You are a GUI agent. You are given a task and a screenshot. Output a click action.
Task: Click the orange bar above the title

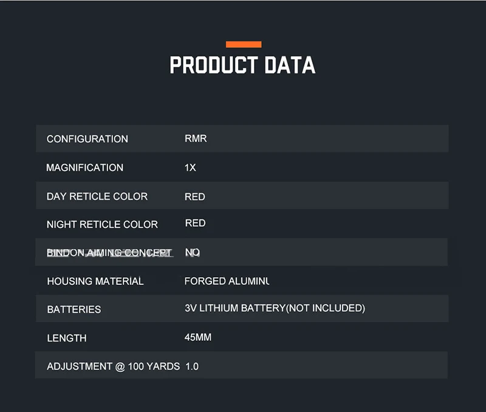click(x=244, y=44)
